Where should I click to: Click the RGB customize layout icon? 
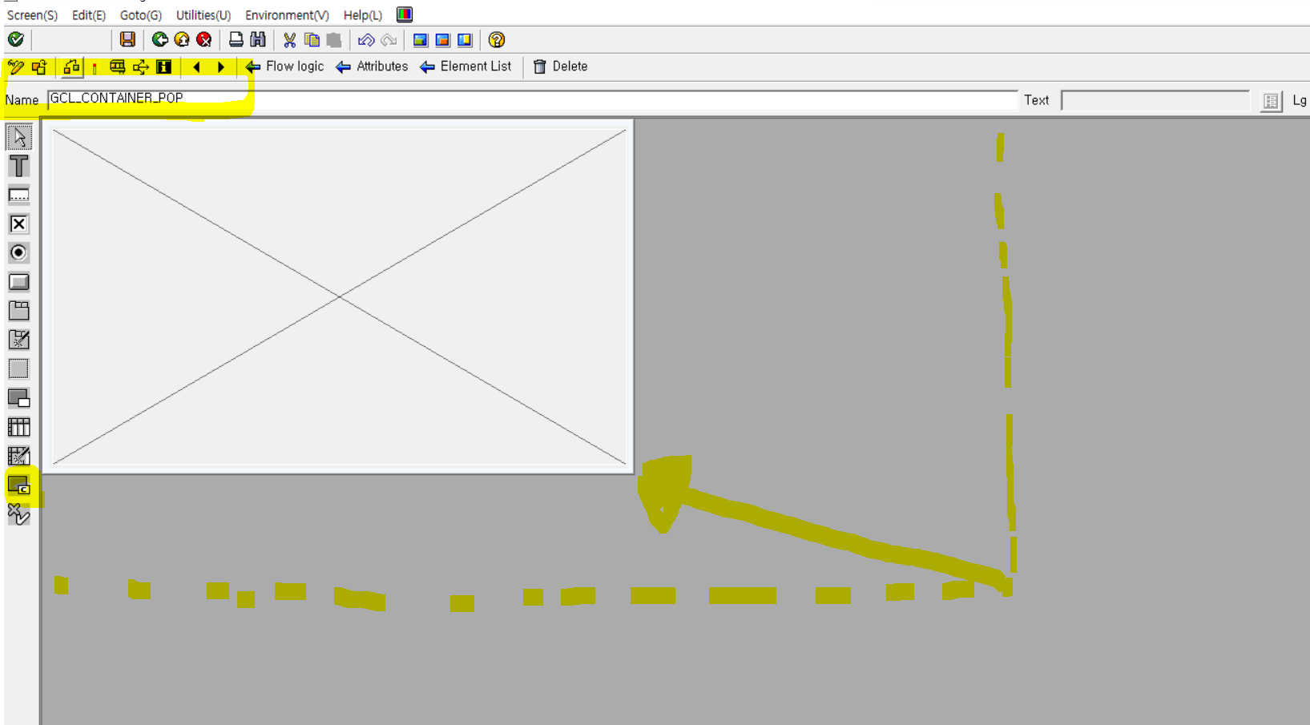[405, 14]
